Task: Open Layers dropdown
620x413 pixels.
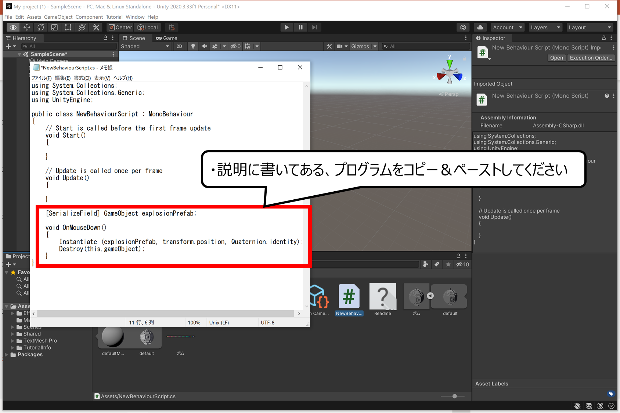Action: click(x=545, y=28)
